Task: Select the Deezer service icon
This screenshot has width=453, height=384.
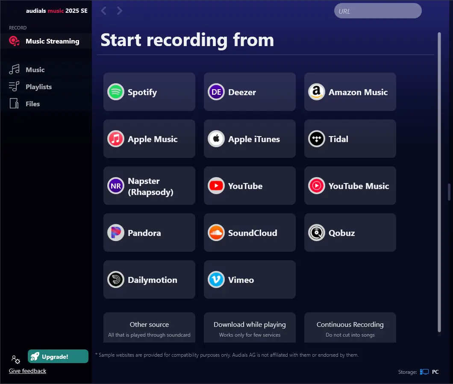Action: 216,92
